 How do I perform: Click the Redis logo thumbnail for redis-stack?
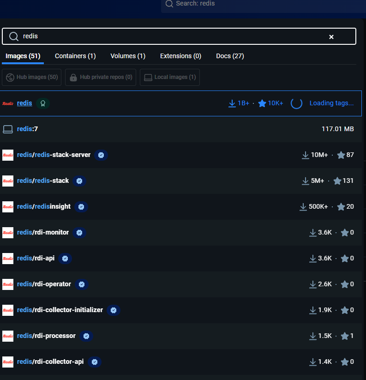[8, 181]
